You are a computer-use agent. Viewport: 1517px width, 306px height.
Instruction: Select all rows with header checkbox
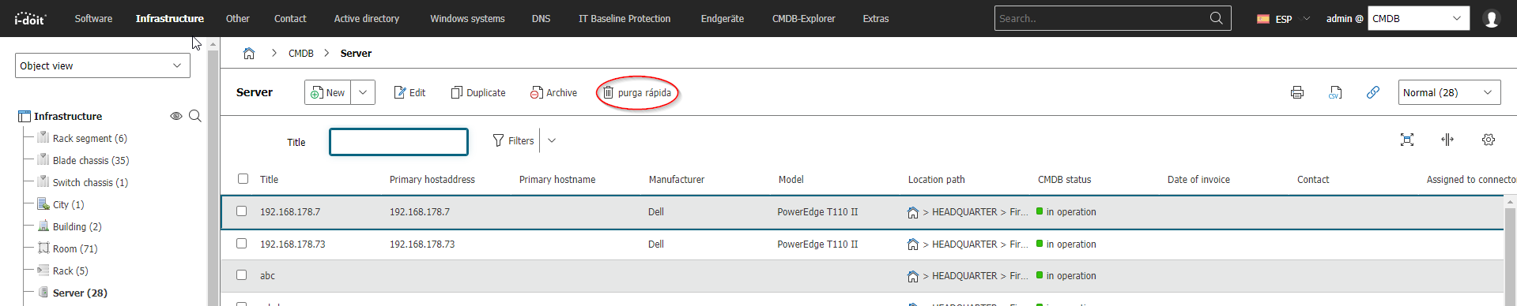point(243,179)
